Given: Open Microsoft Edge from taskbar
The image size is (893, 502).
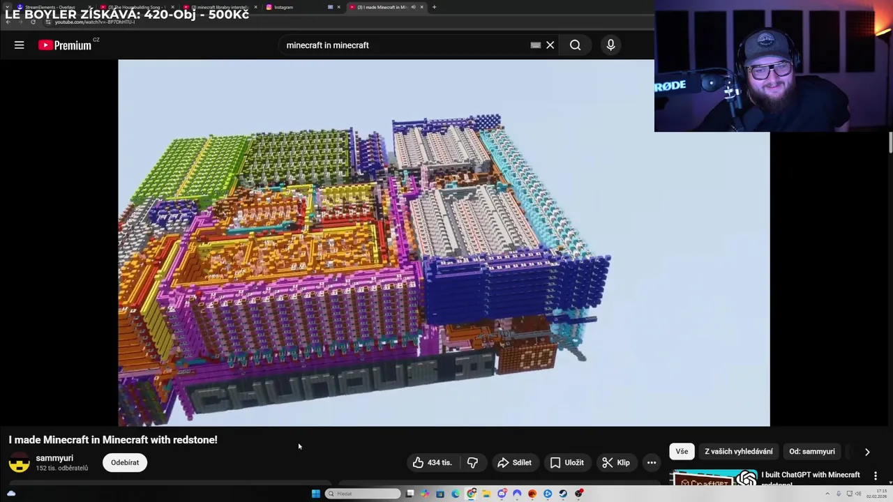Looking at the screenshot, I should click(456, 494).
